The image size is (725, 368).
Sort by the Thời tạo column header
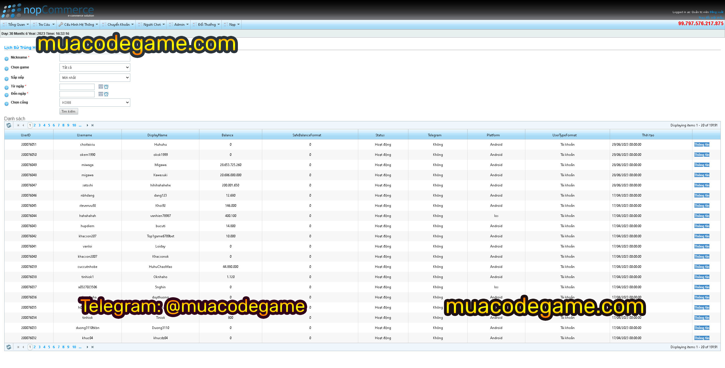pyautogui.click(x=648, y=135)
